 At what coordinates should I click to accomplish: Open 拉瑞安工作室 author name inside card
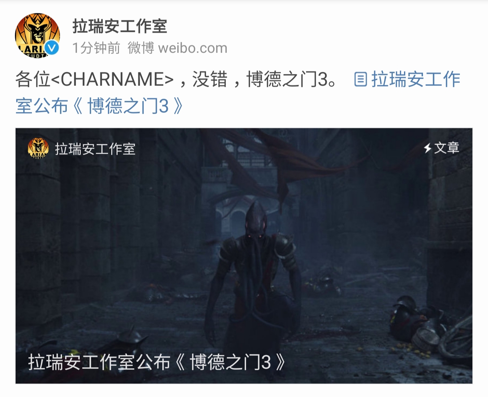pos(95,149)
